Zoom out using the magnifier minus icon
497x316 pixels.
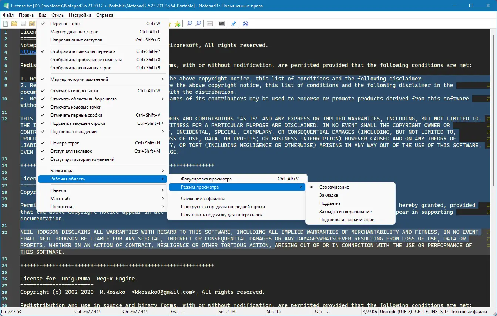[x=198, y=23]
